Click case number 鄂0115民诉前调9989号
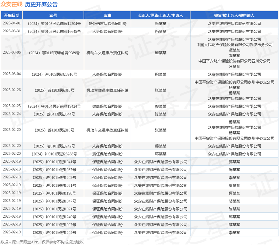The width and height of the screenshot is (279, 245). [x=54, y=53]
